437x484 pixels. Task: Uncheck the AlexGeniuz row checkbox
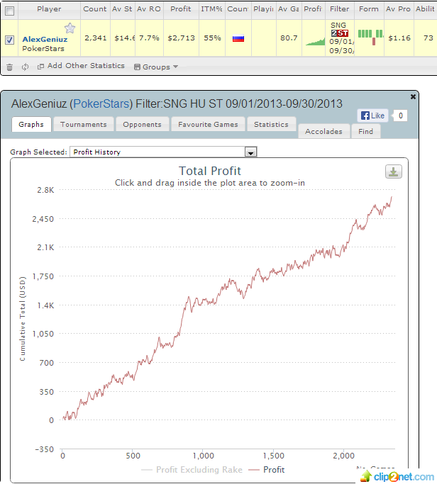click(10, 40)
